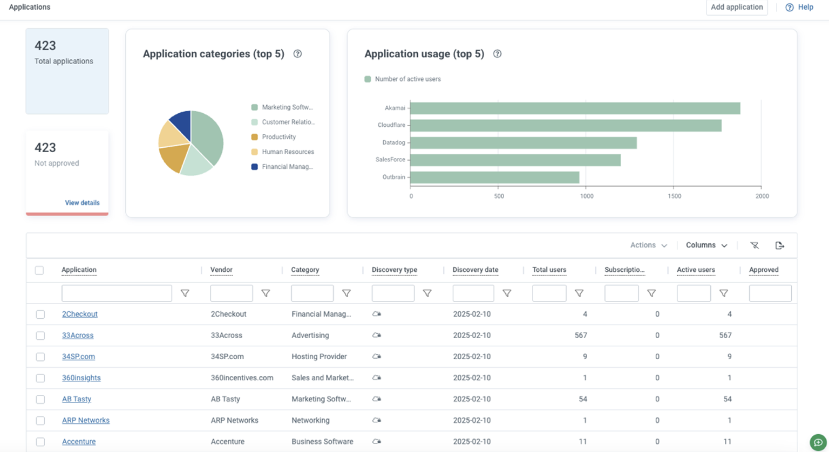829x452 pixels.
Task: Sort by Active users column header
Action: (696, 270)
